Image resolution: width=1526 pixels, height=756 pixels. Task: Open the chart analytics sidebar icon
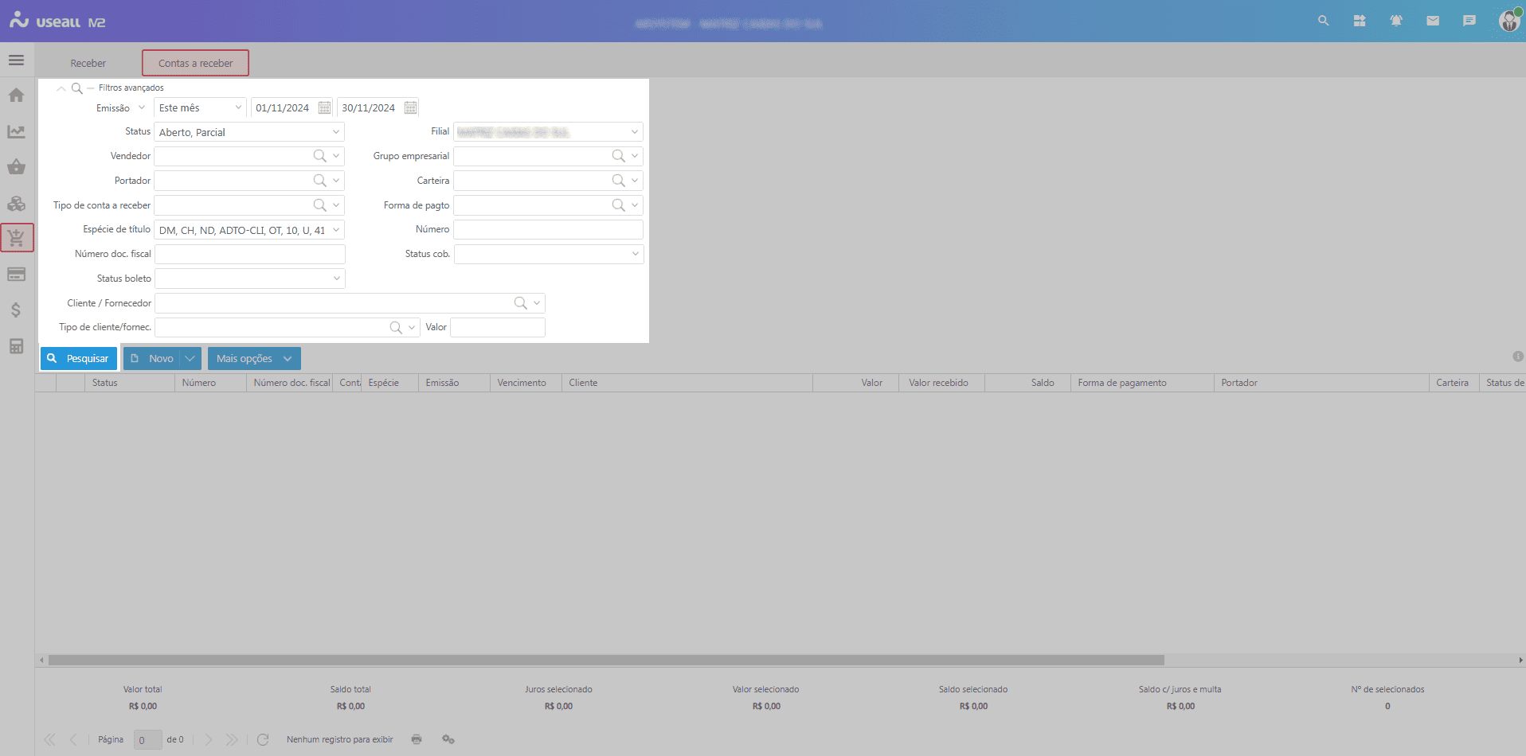[x=16, y=131]
